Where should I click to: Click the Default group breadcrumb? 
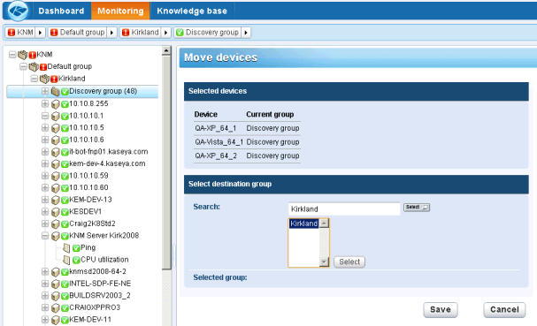77,33
